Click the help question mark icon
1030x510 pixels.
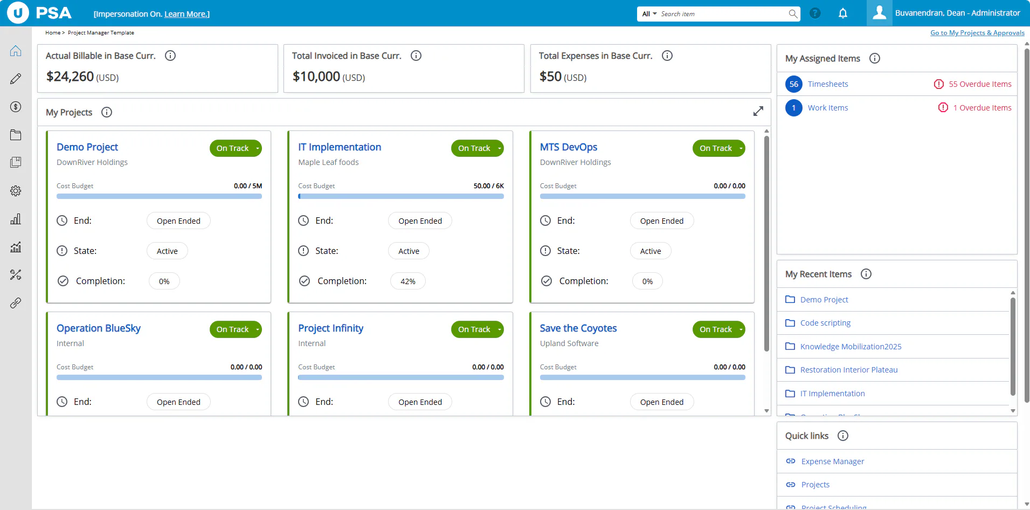pos(815,13)
